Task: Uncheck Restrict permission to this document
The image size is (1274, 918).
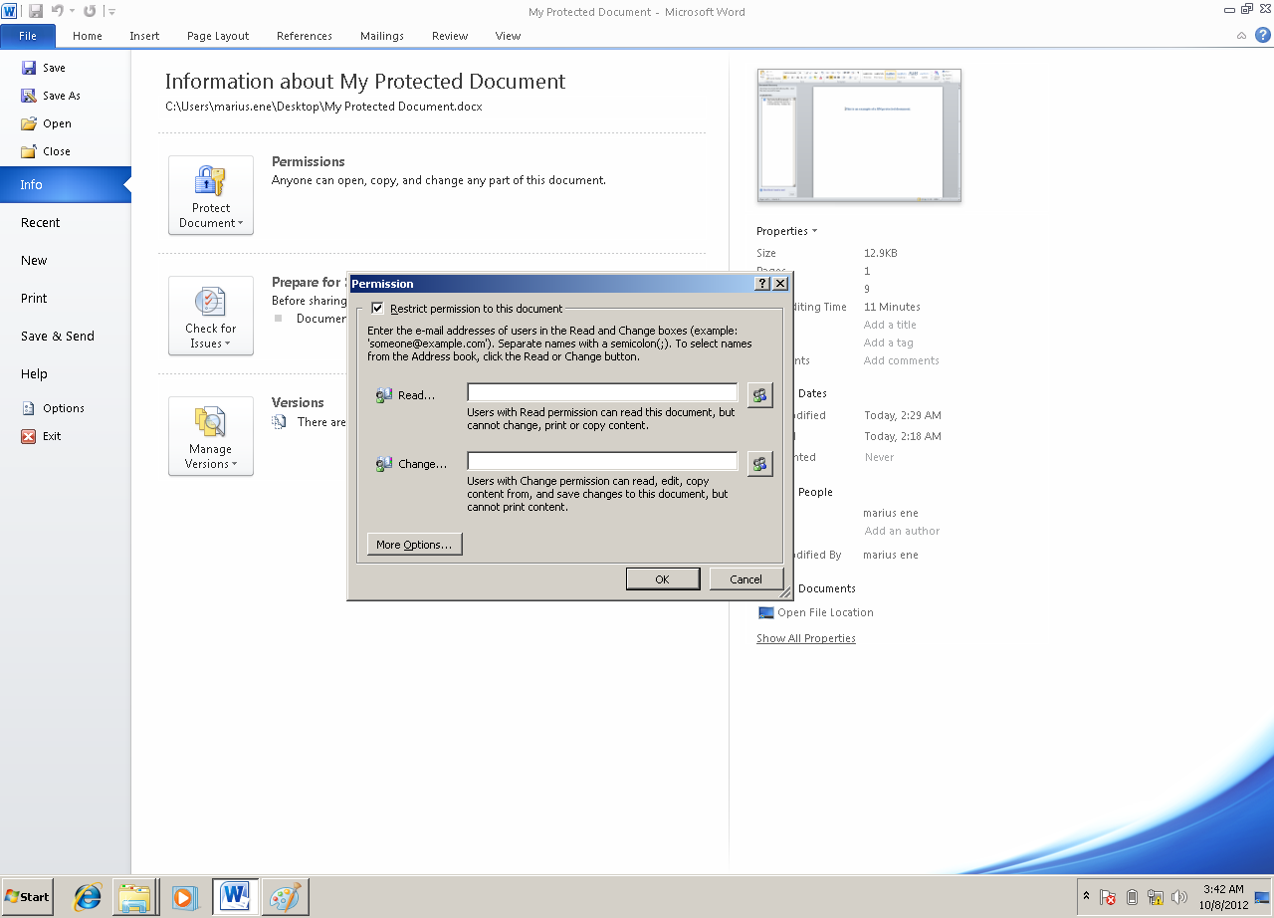Action: [377, 309]
